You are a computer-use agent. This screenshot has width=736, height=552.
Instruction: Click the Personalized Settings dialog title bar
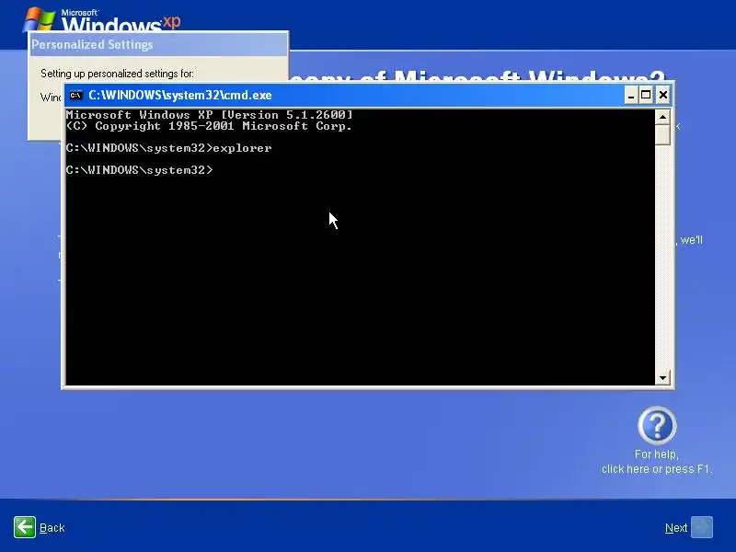pyautogui.click(x=158, y=44)
